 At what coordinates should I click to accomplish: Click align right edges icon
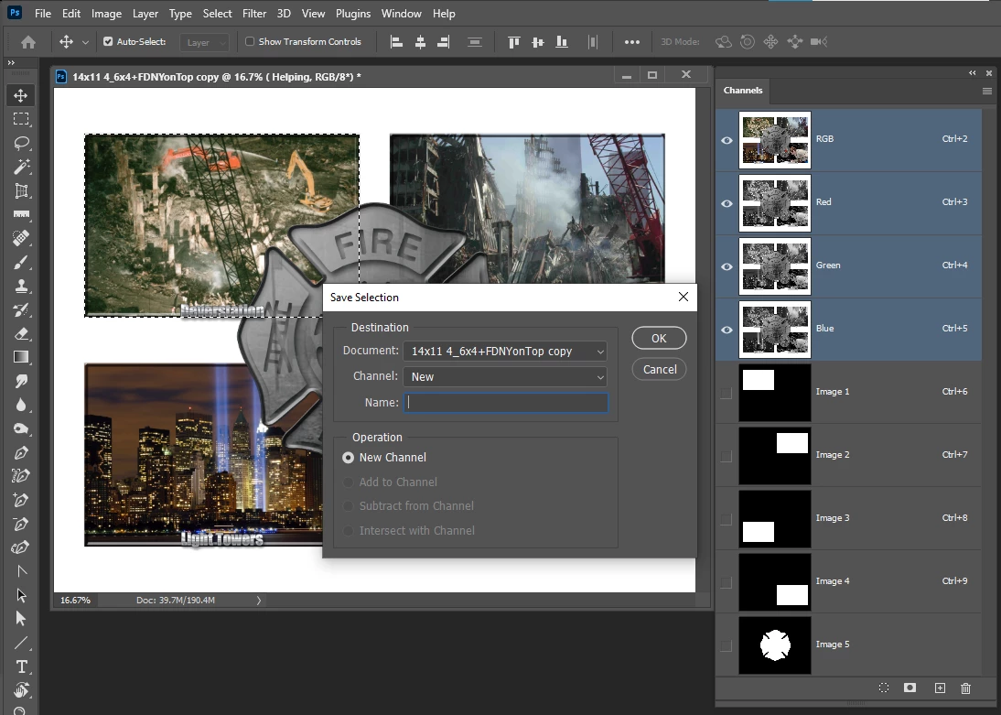coord(444,42)
